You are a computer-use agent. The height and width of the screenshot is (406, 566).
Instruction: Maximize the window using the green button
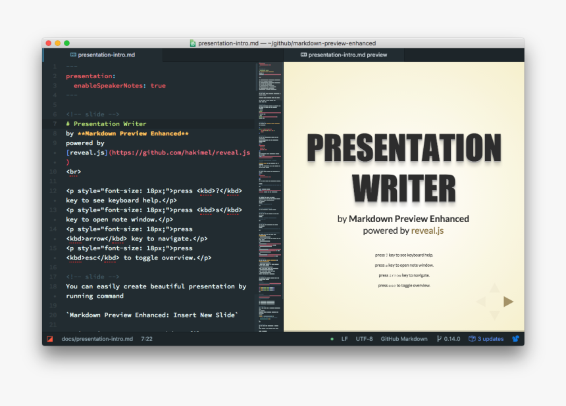pos(66,43)
